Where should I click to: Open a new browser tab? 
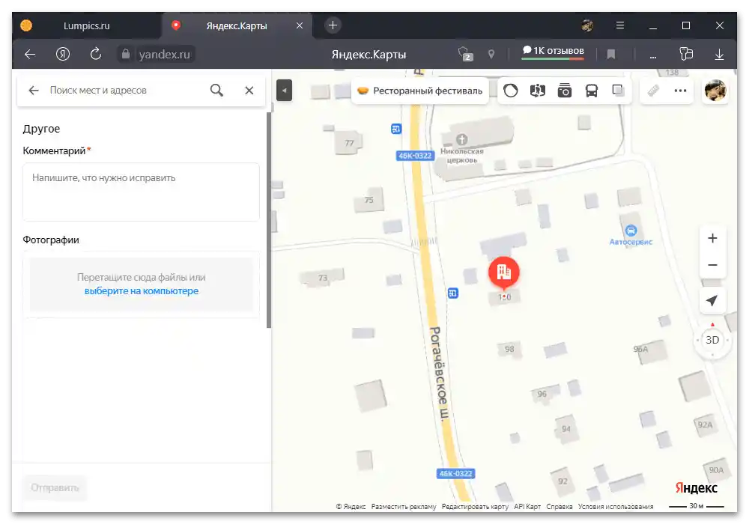click(333, 25)
